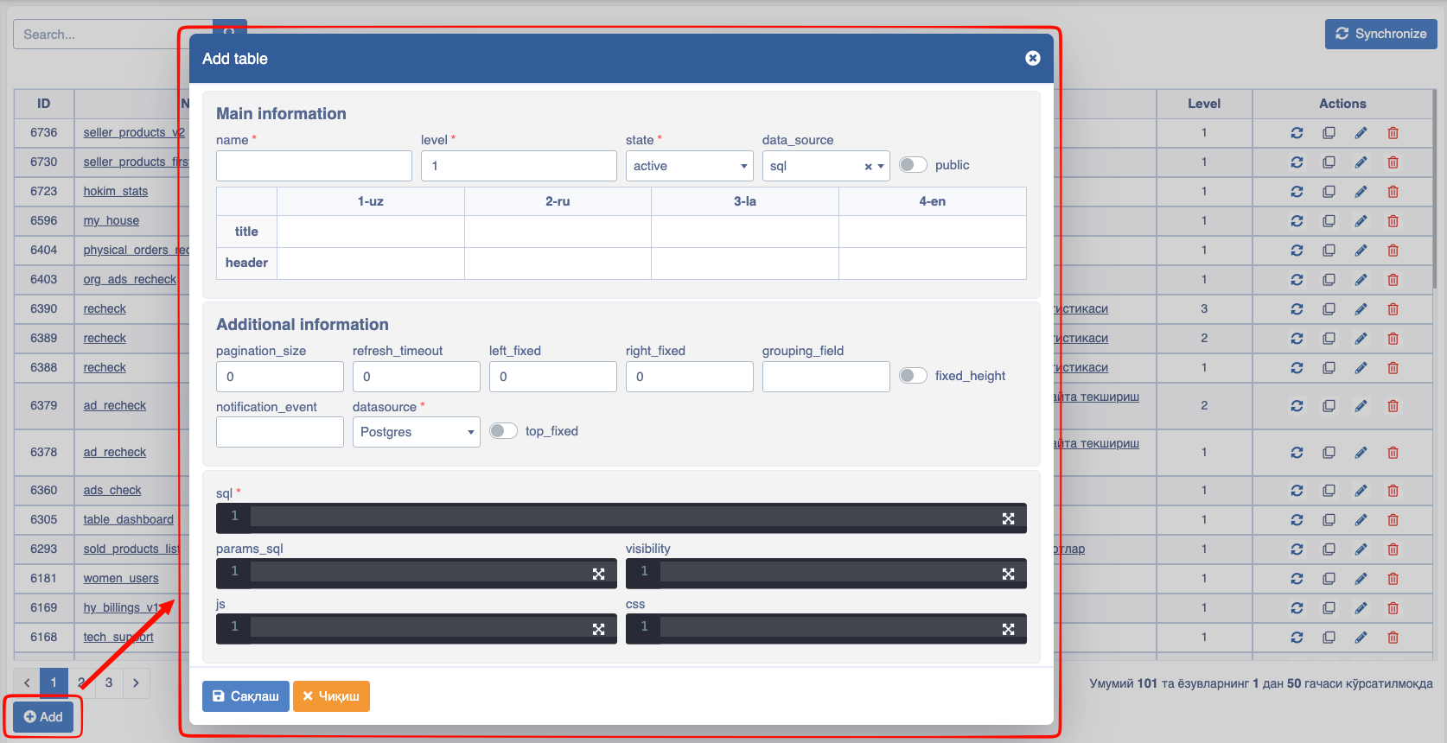The width and height of the screenshot is (1447, 743).
Task: Click the Synchronize button
Action: [x=1381, y=34]
